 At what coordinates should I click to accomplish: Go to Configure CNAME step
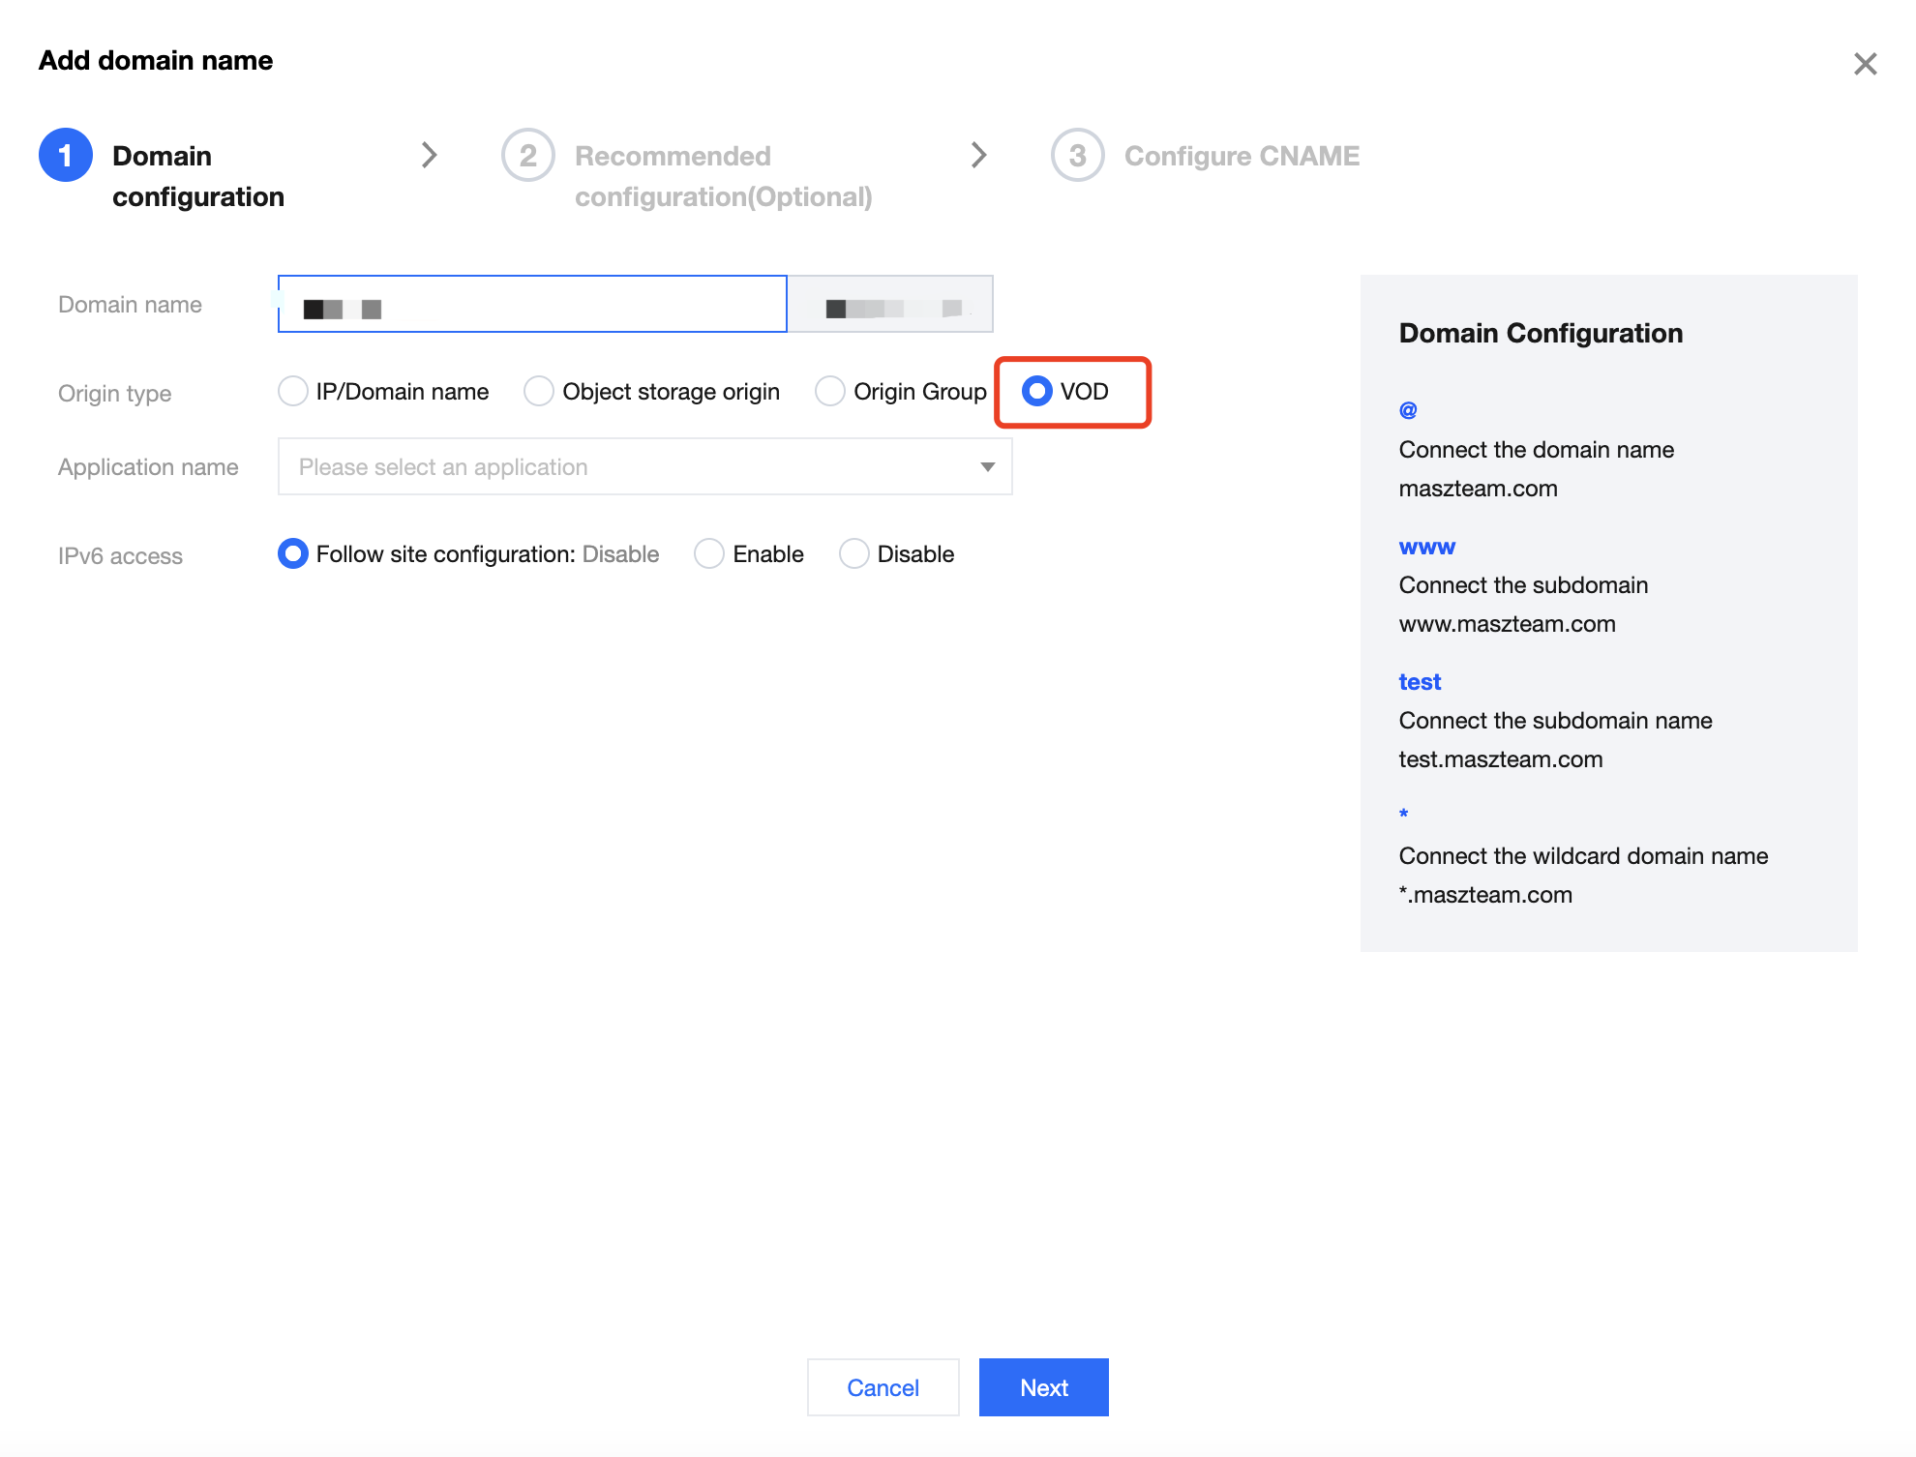tap(1242, 156)
